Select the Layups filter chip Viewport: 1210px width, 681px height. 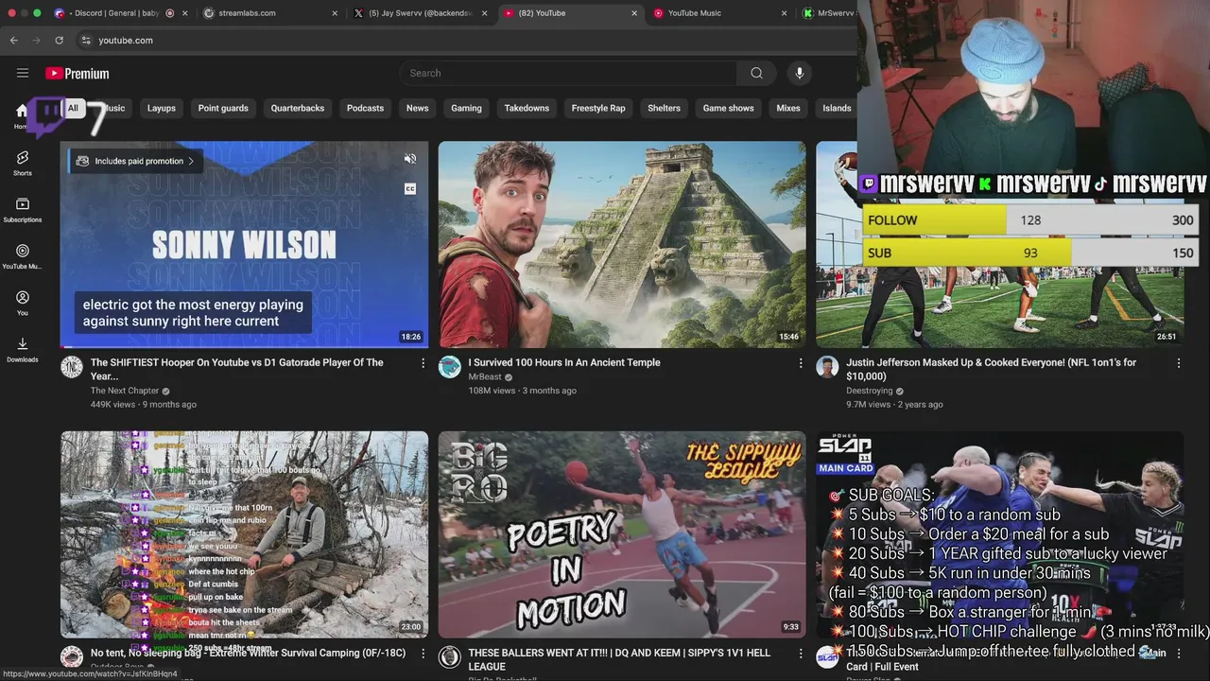[x=162, y=108]
